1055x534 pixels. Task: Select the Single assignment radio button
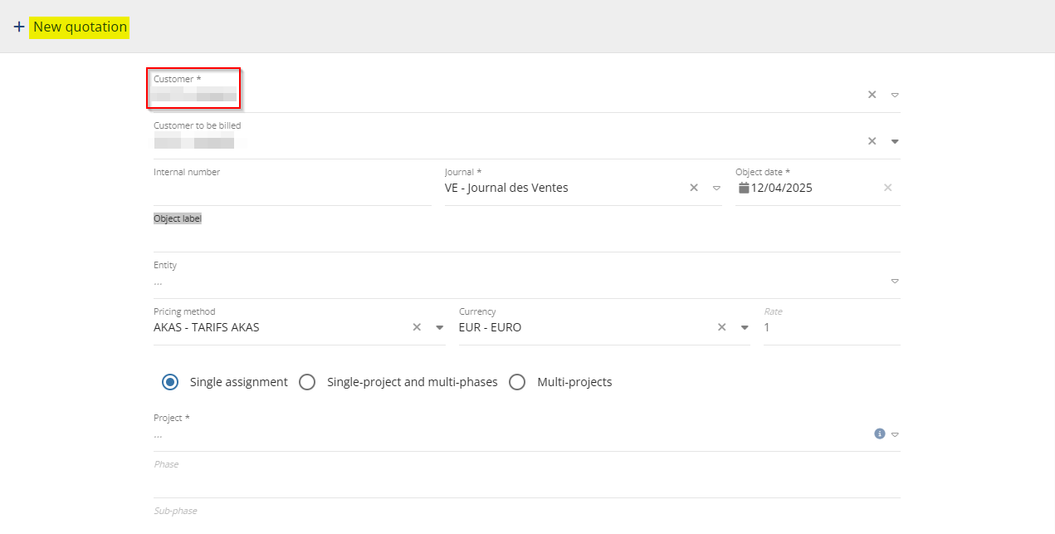[170, 382]
